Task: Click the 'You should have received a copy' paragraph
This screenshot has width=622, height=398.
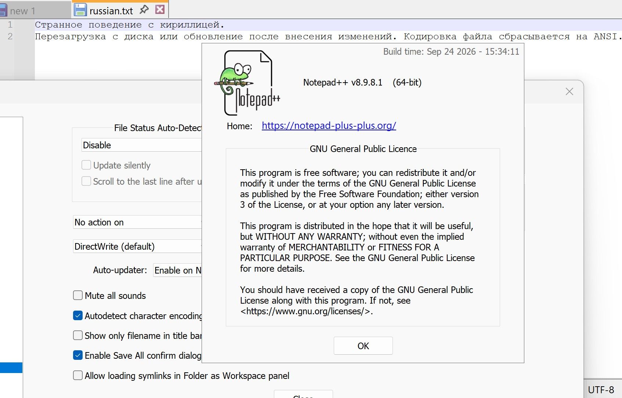Action: 357,300
